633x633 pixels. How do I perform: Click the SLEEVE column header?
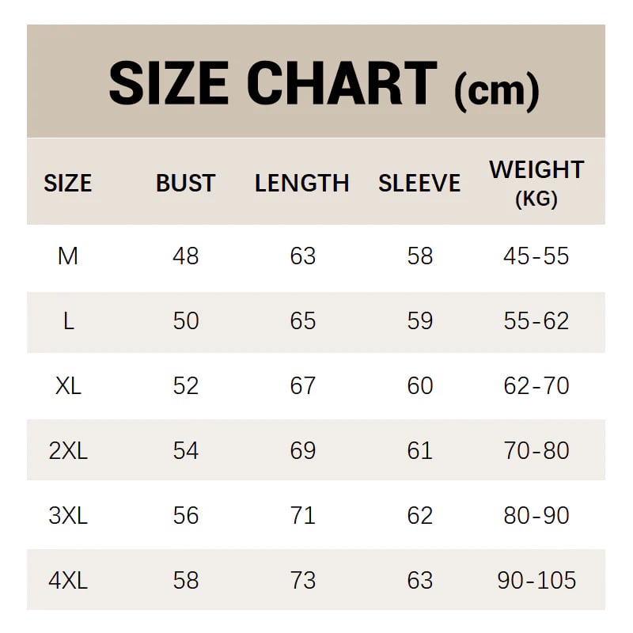pos(419,184)
